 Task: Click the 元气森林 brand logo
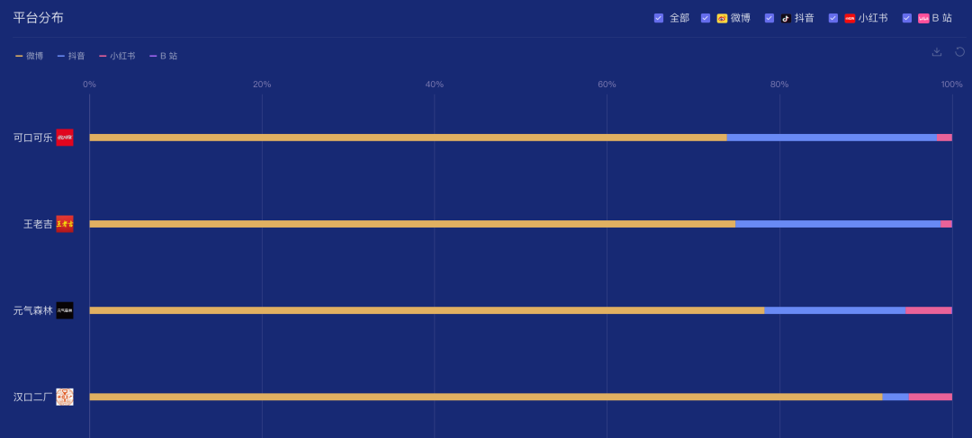point(65,310)
